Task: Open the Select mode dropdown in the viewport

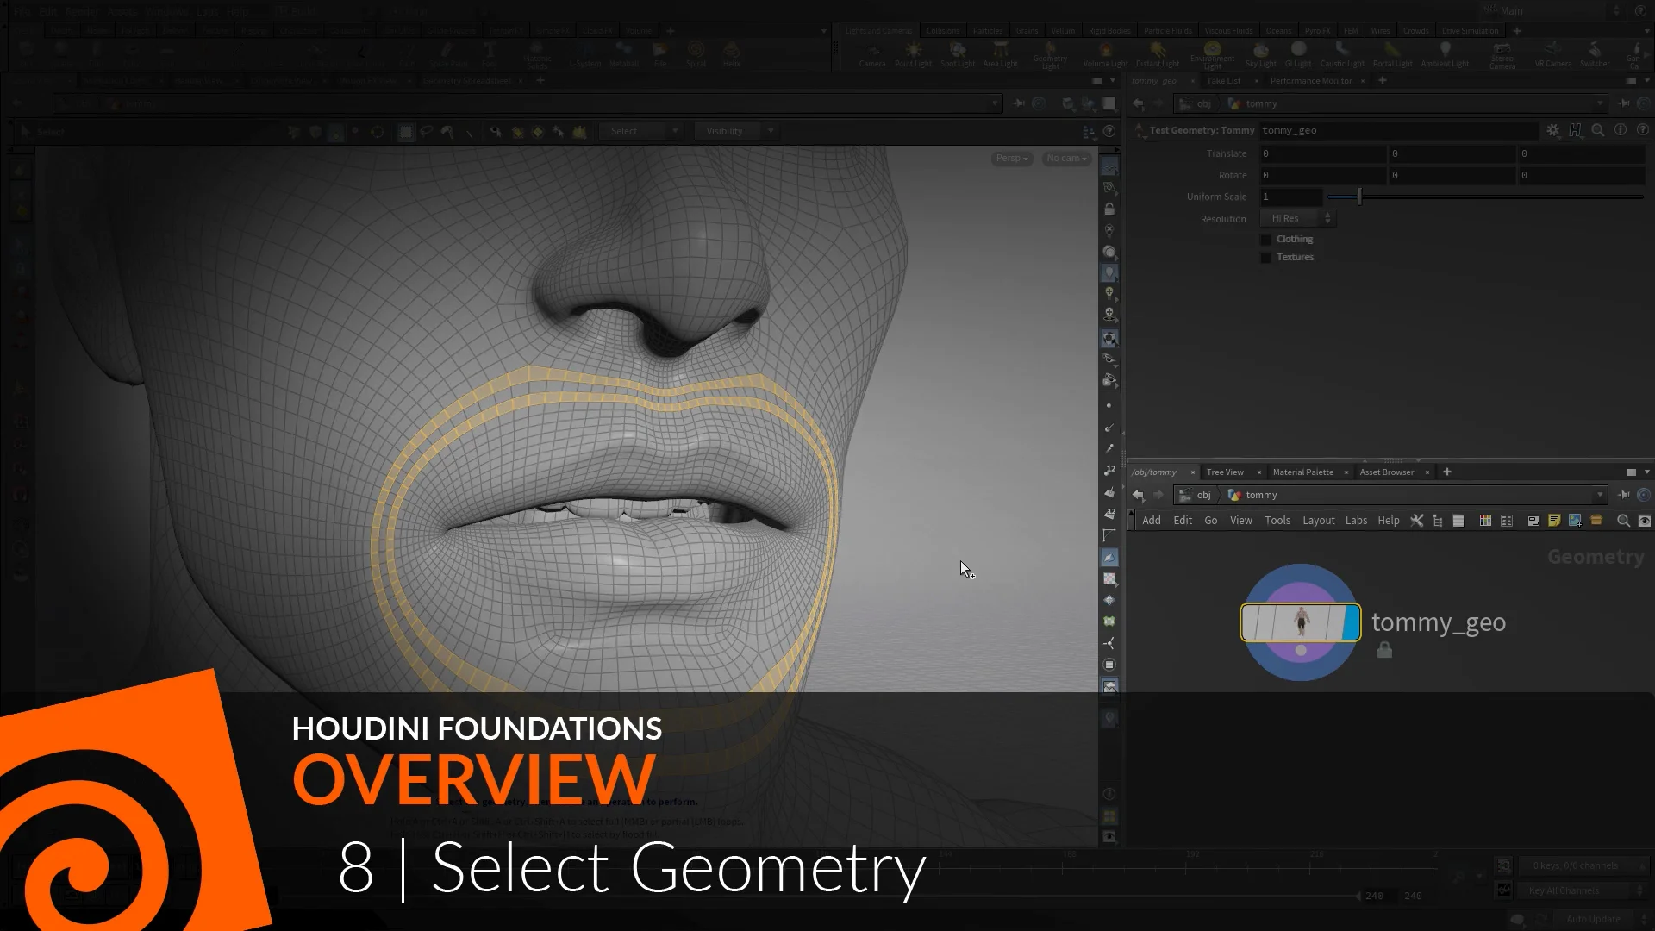Action: click(x=640, y=131)
